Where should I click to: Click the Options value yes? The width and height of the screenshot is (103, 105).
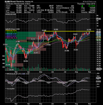tap(73, 6)
